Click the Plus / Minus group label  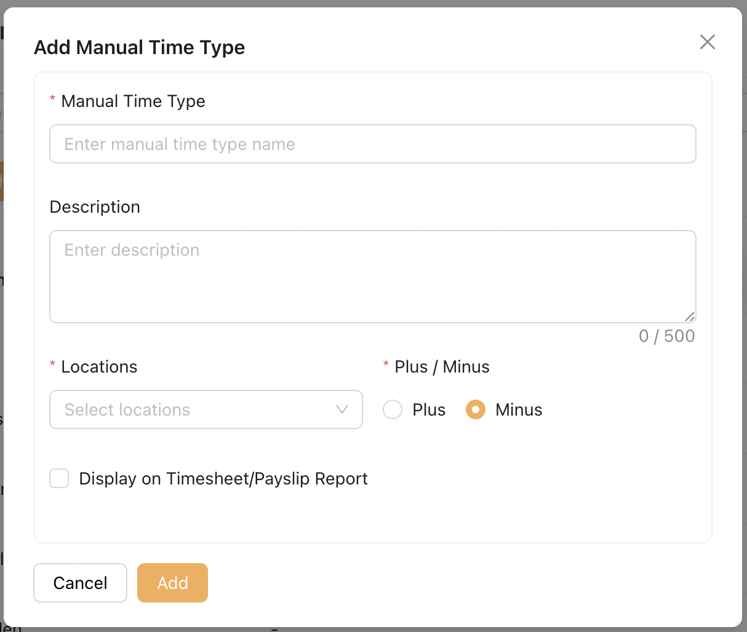[x=442, y=366]
